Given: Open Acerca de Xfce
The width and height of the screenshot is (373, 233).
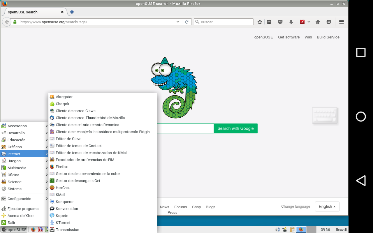Looking at the screenshot, I should tap(24, 216).
